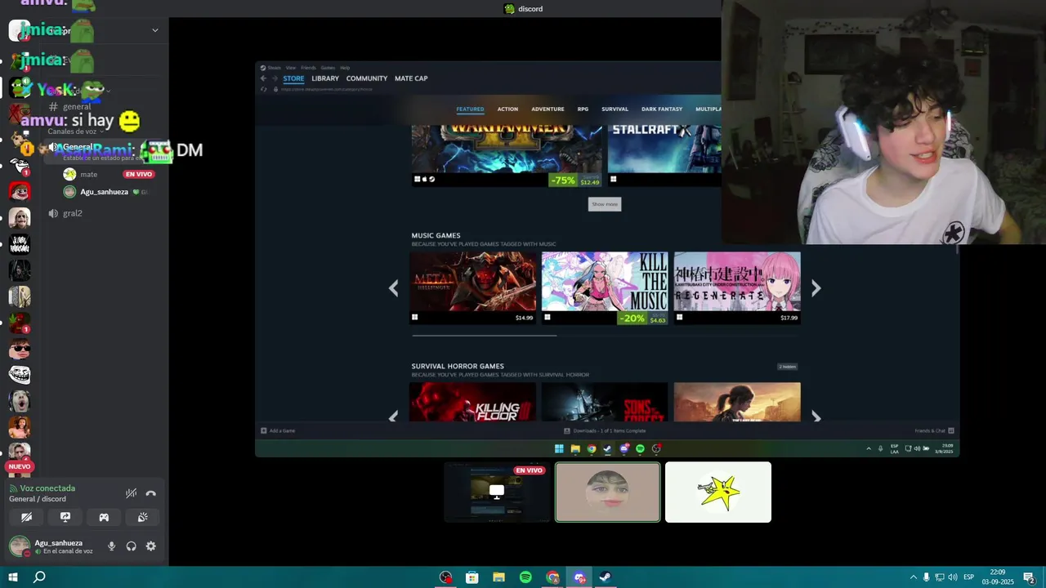Select the yellow star participant tile
Screen dimensions: 1046x588
(x=717, y=492)
